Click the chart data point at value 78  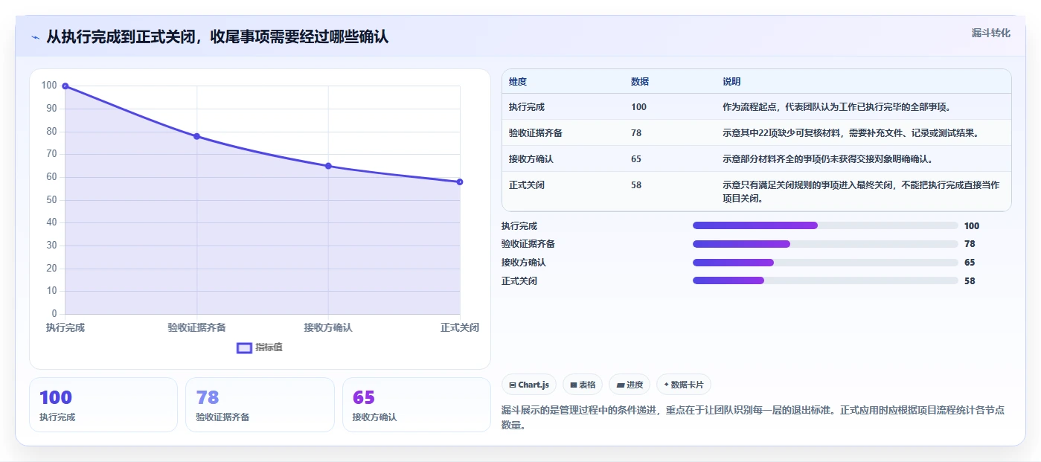coord(197,136)
